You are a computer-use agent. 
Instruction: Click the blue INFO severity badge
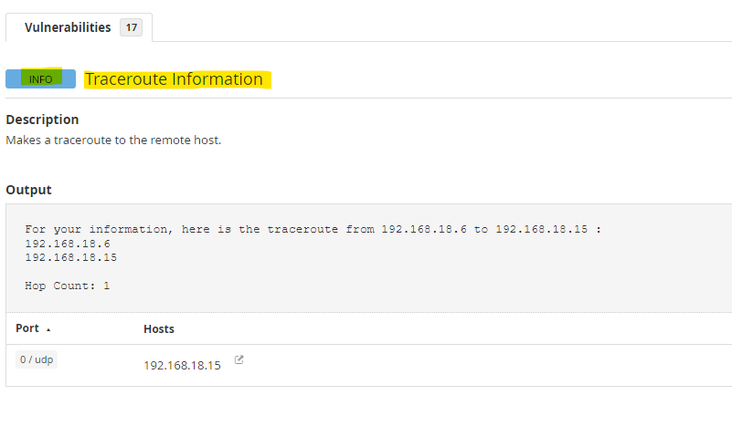pos(40,79)
